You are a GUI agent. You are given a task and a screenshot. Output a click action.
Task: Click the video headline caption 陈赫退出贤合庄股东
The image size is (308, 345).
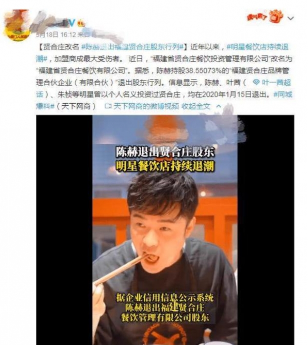click(x=165, y=152)
